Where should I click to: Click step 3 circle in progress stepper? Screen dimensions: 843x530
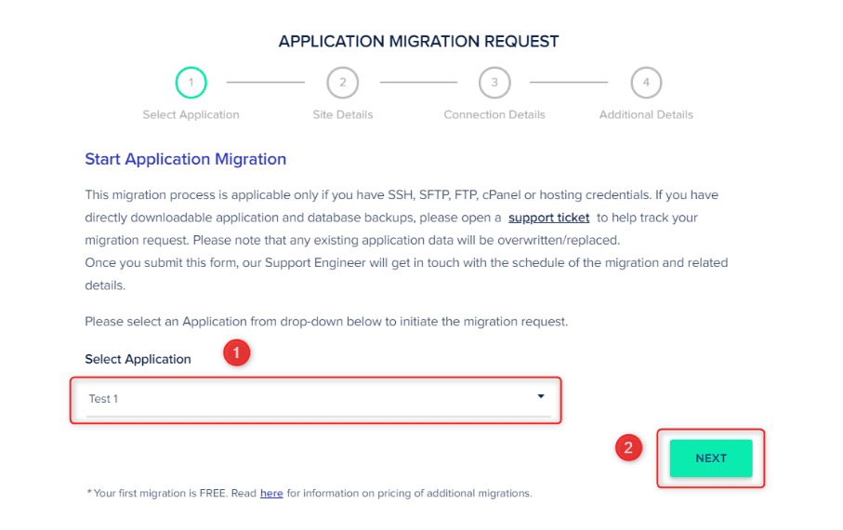[x=494, y=82]
